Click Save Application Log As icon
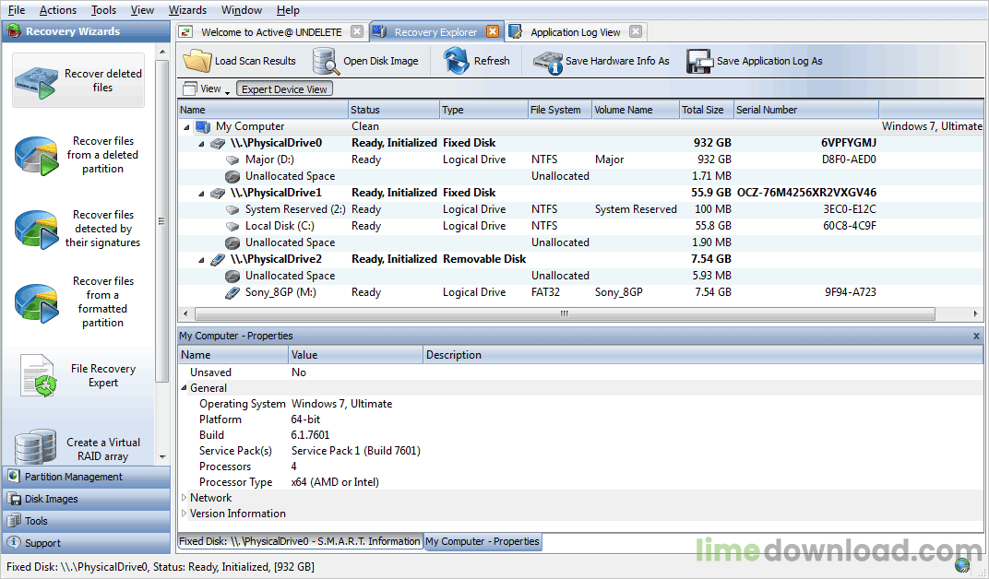The image size is (989, 579). pos(699,62)
